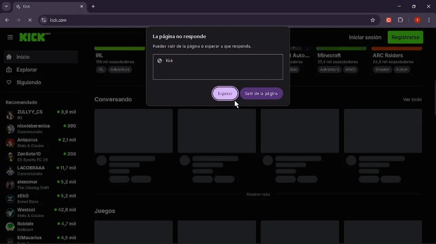
Task: Click the Registrarse button
Action: (405, 37)
